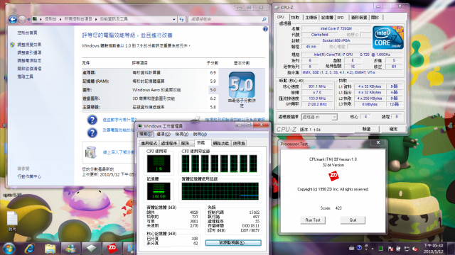Click the first blue question mark icon
This screenshot has width=455, height=255.
point(92,120)
